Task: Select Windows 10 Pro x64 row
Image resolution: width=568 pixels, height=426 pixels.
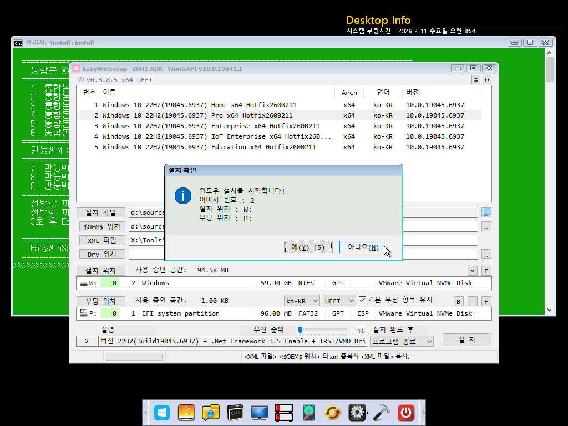Action: click(x=280, y=115)
